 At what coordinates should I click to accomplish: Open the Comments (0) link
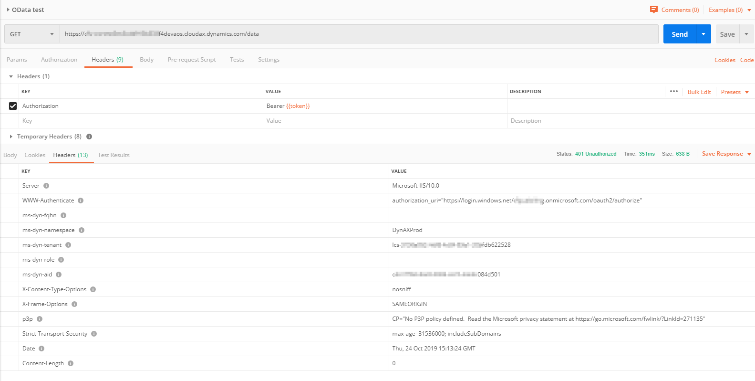[x=680, y=10]
